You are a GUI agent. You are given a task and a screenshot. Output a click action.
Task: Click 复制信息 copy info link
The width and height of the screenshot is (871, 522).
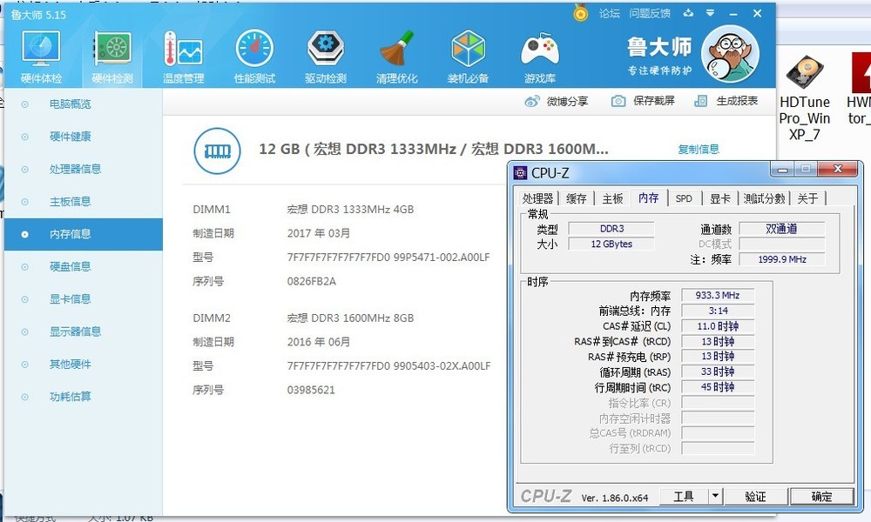coord(699,150)
